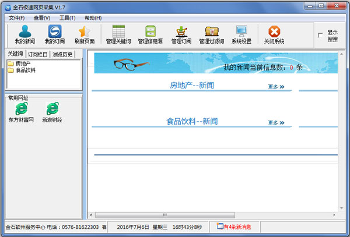Click the vertical scrollbar down arrow
Screen dimensions: 350x237
341,208
